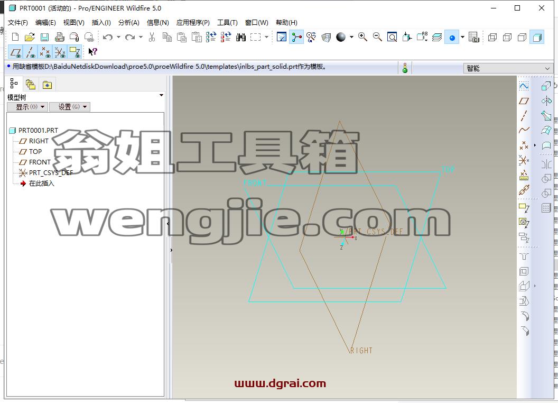Image resolution: width=558 pixels, height=403 pixels.
Task: Click the Zoom In magnifier icon
Action: tap(362, 36)
